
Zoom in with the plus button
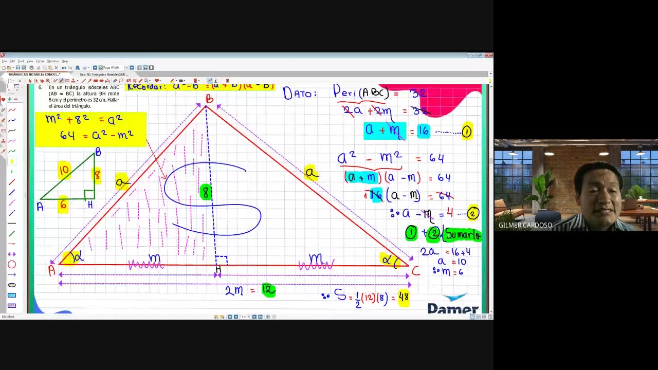pos(132,68)
